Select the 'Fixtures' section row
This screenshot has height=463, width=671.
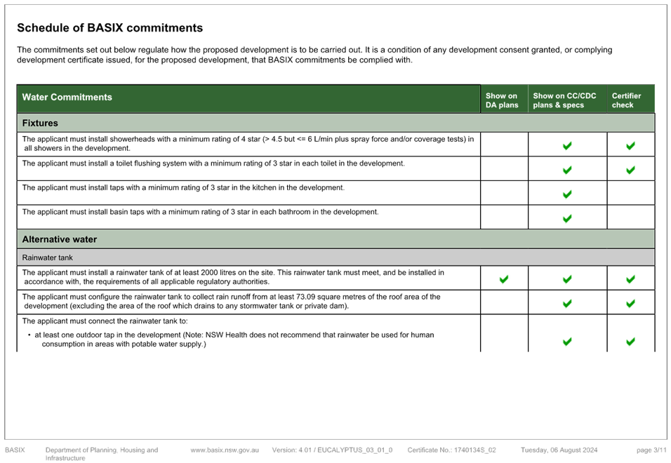pos(336,123)
